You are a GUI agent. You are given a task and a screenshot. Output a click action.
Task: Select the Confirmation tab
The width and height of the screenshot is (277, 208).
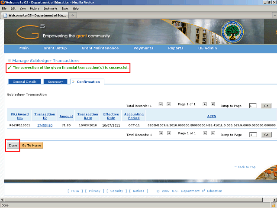click(x=87, y=82)
